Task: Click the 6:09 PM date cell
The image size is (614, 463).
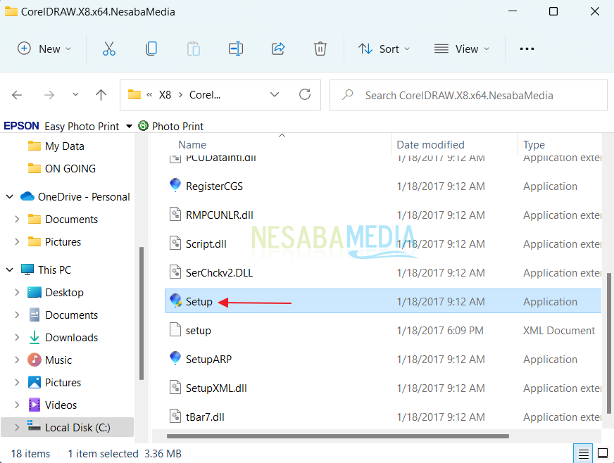Action: (x=440, y=330)
